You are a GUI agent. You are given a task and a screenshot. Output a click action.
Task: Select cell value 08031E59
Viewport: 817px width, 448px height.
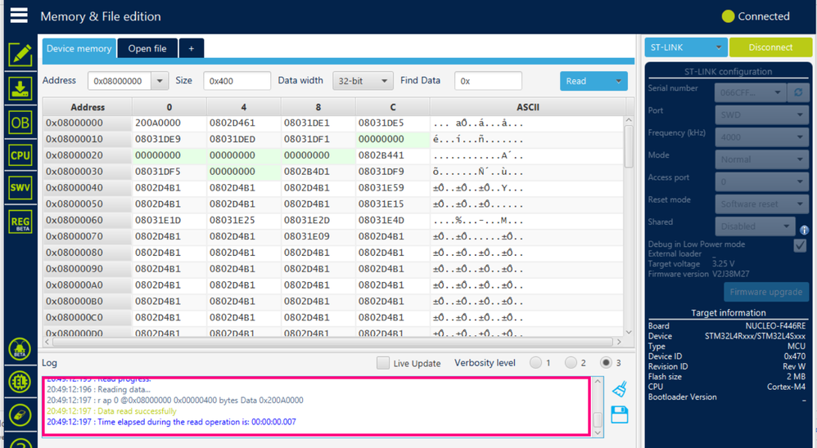(392, 187)
